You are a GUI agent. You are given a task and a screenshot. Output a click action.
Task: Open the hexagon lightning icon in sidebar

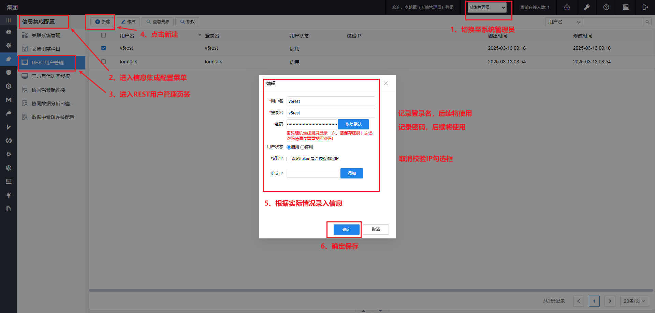pyautogui.click(x=9, y=86)
